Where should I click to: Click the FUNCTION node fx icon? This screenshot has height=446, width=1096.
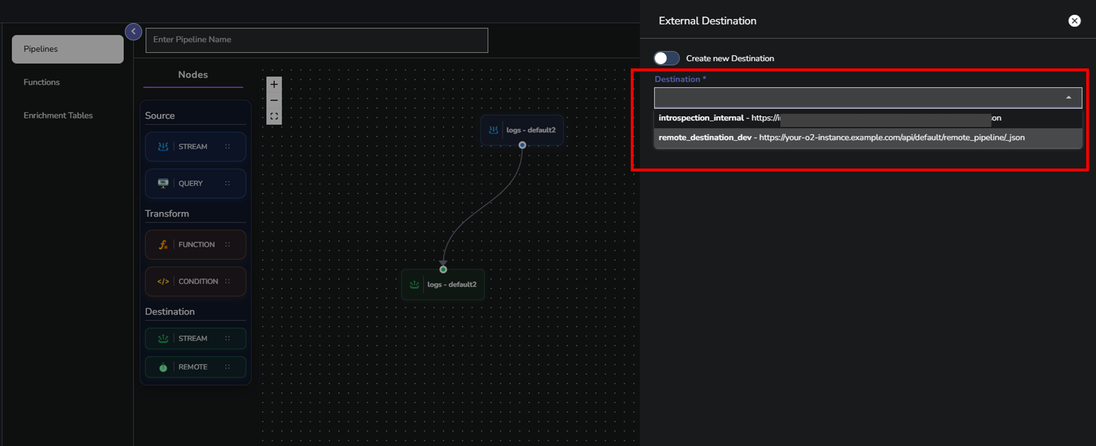pyautogui.click(x=163, y=245)
